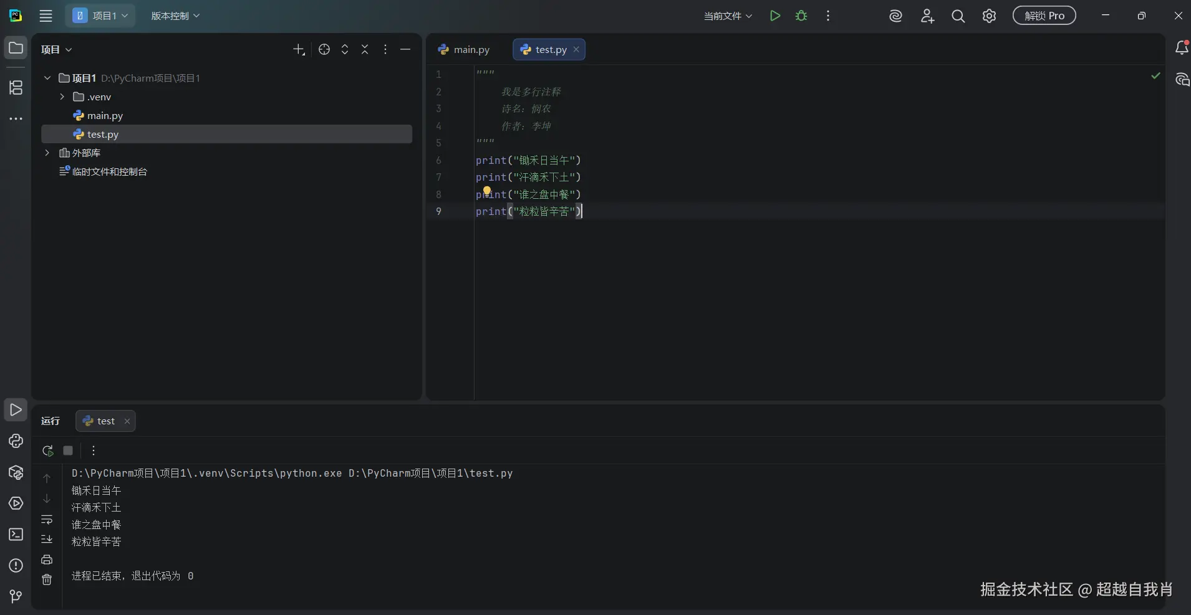This screenshot has width=1191, height=615.
Task: Collapse all items in project tree
Action: tap(365, 49)
